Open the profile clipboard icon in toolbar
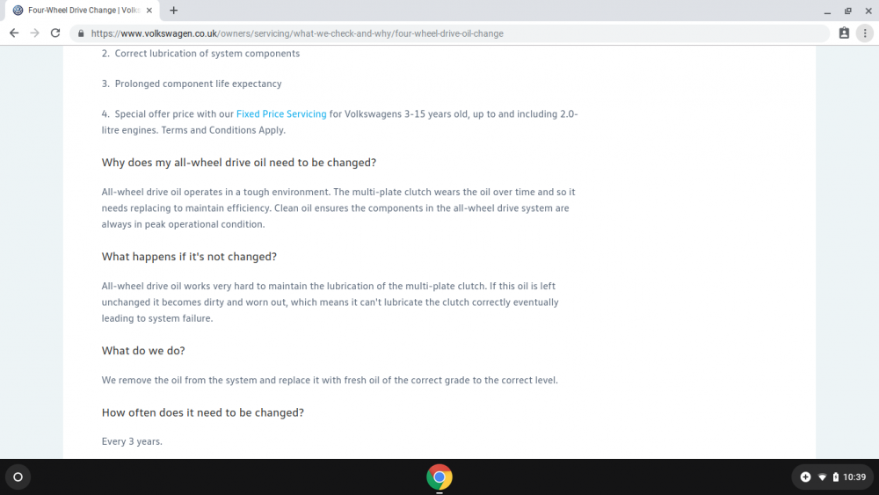Image resolution: width=879 pixels, height=495 pixels. 844,33
